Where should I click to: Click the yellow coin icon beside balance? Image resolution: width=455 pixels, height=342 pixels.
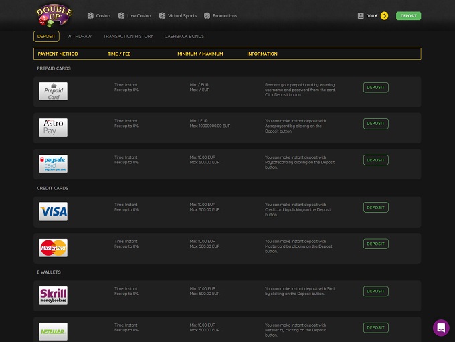click(384, 15)
